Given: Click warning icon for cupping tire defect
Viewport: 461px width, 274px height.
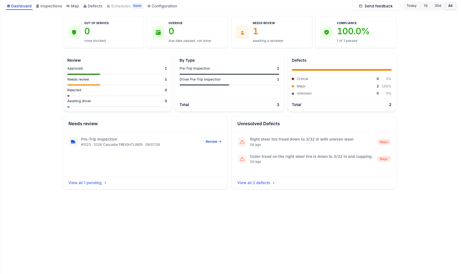Looking at the screenshot, I should [x=242, y=159].
